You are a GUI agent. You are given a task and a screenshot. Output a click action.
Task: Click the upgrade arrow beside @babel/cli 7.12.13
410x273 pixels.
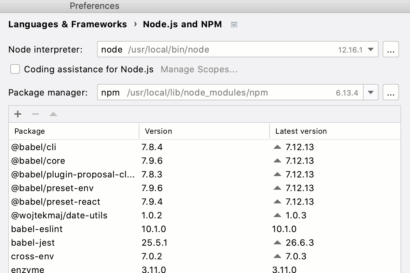pos(277,147)
